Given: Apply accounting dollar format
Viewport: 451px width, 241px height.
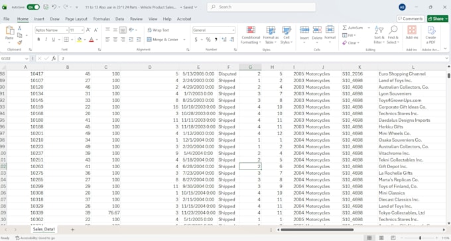Looking at the screenshot, I should (x=196, y=40).
